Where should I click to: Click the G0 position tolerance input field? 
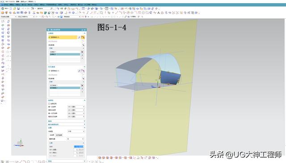pos(79,150)
